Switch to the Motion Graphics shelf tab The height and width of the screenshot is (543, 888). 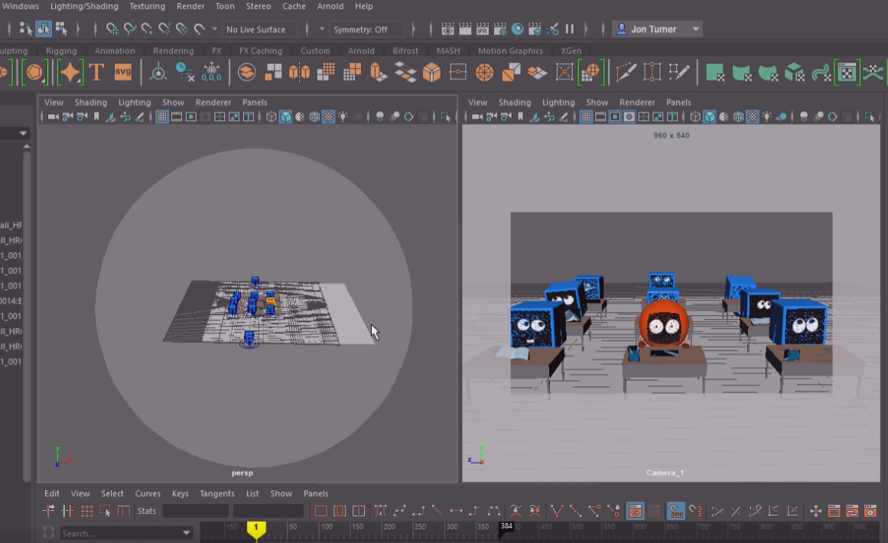coord(510,50)
